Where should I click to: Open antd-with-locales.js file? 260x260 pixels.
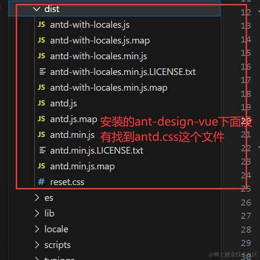90,25
